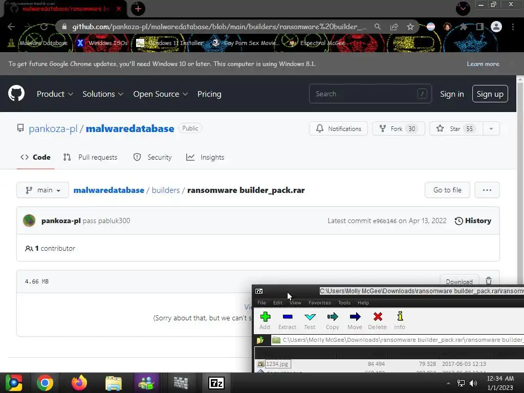
Task: Switch to the Insights tab
Action: pyautogui.click(x=205, y=158)
